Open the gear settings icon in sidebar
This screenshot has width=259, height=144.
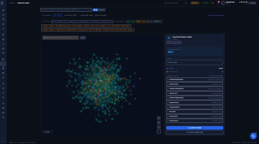[3, 113]
